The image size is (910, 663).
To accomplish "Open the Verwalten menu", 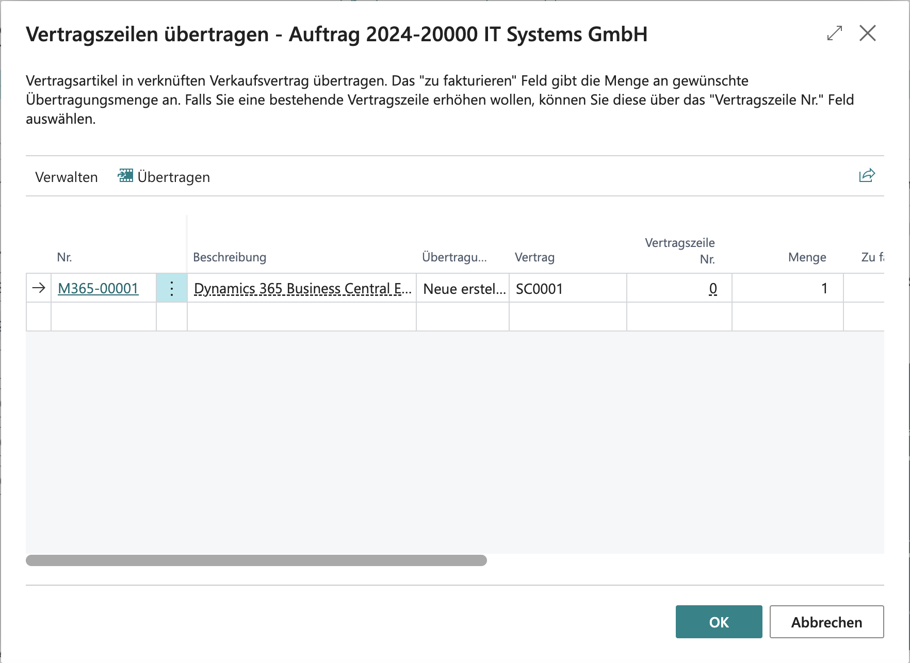I will click(x=67, y=177).
